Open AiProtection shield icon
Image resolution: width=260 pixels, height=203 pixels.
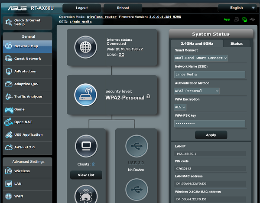pyautogui.click(x=9, y=71)
